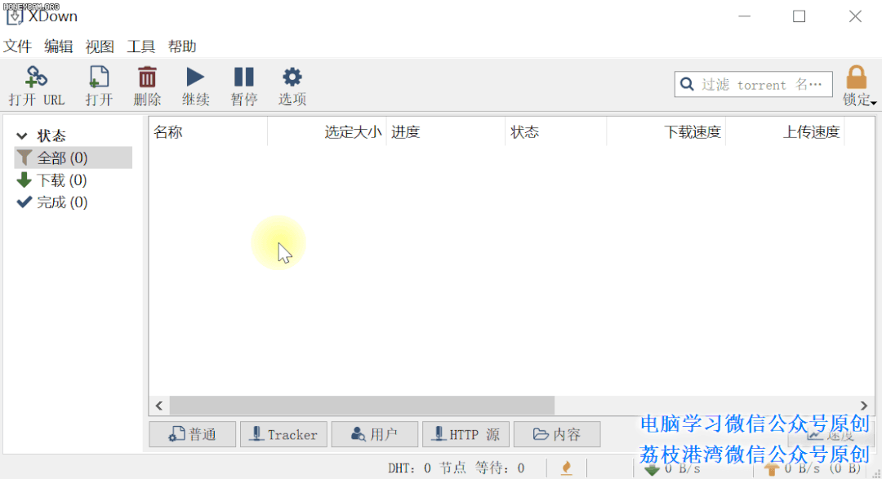Image resolution: width=882 pixels, height=479 pixels.
Task: Click the DHT: 0 节点 status text
Action: click(x=427, y=468)
